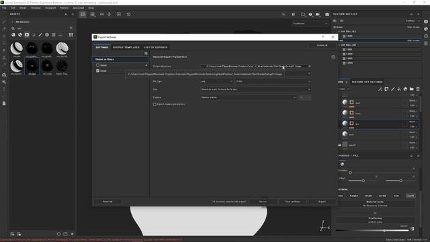The width and height of the screenshot is (430, 242).
Task: Open the bit depth dropdown
Action: pyautogui.click(x=273, y=81)
